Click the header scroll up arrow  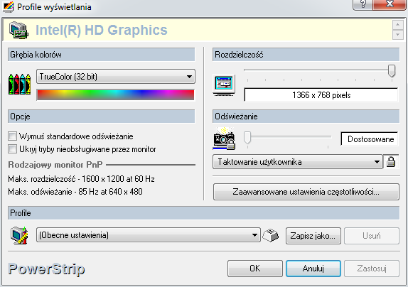coord(397,25)
